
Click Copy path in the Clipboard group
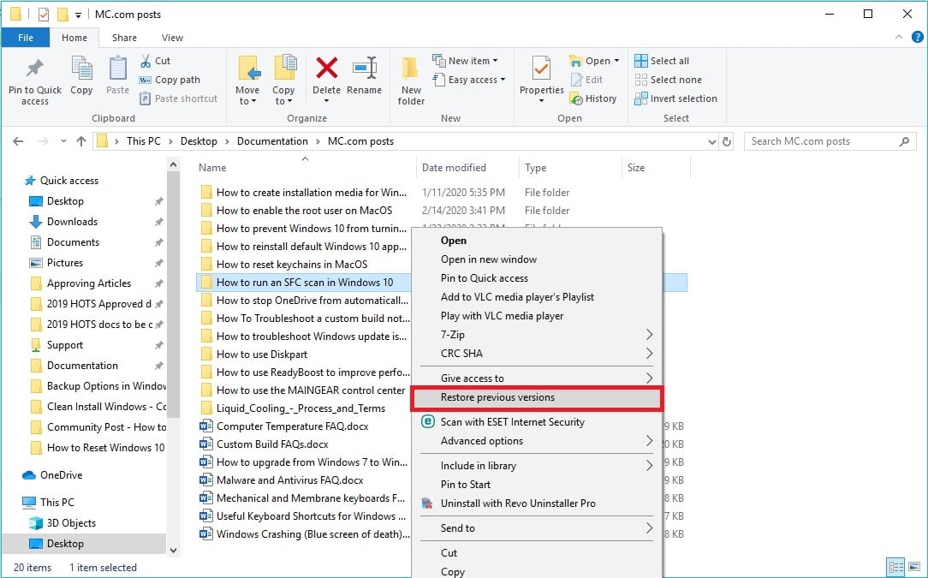pos(170,80)
